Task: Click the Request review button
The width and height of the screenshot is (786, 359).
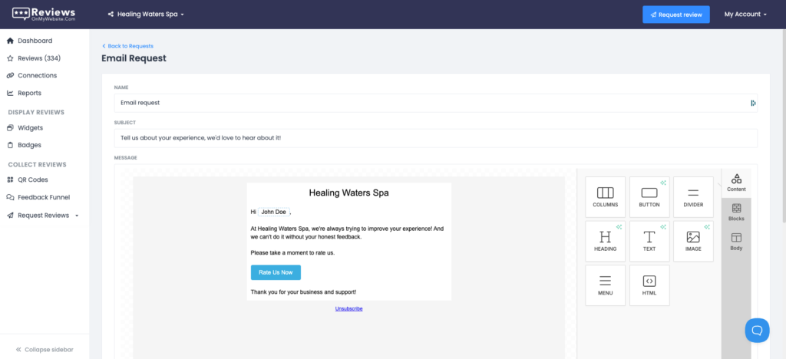Action: tap(676, 15)
